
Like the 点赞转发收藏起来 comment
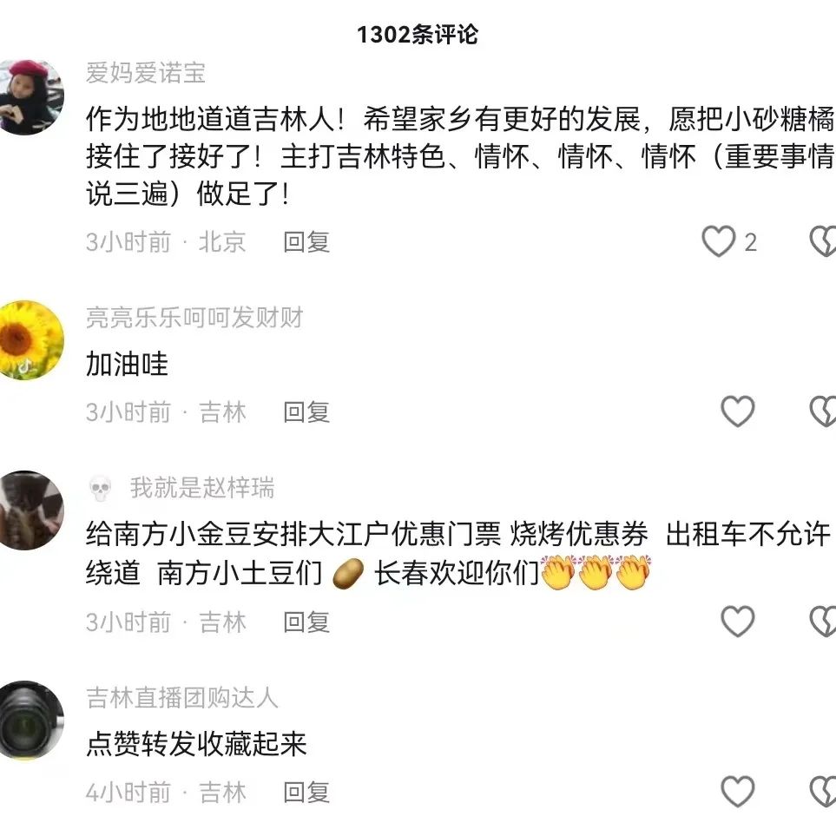(x=737, y=791)
